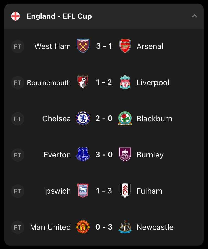The height and width of the screenshot is (249, 208).
Task: Click the Blackburn Rovers crest
Action: [125, 118]
